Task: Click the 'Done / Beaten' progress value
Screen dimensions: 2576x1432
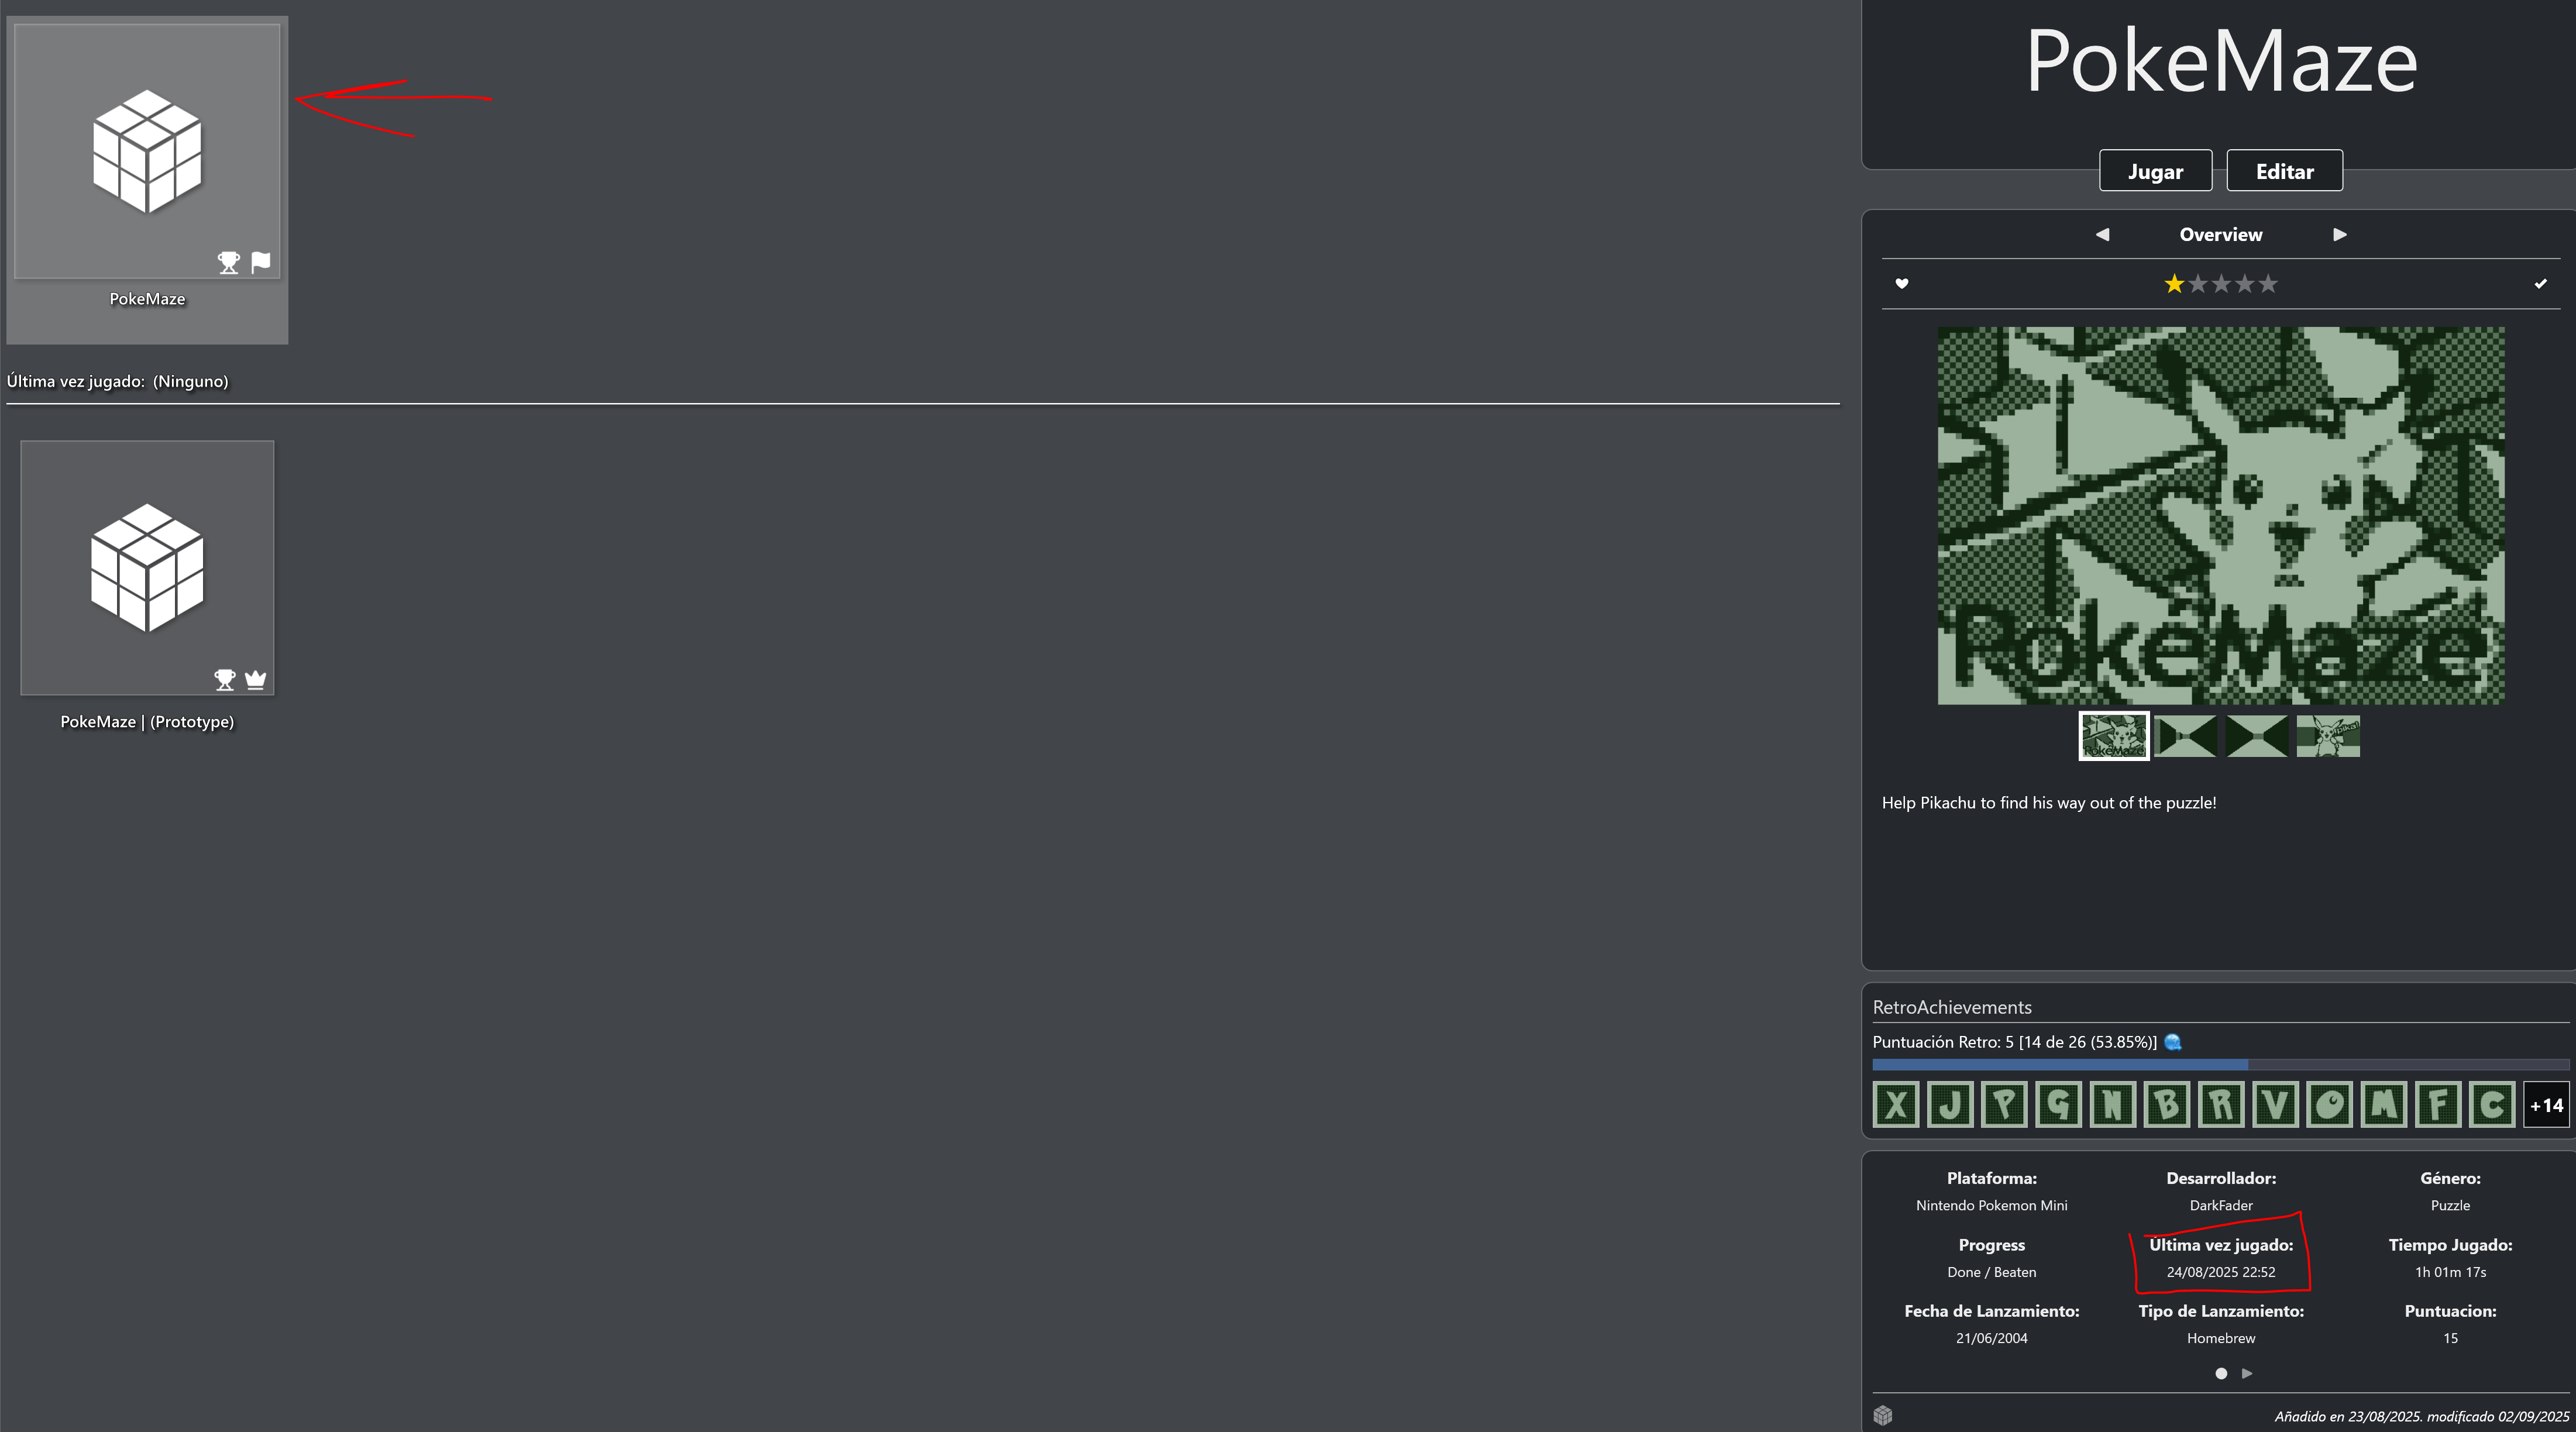Action: (1991, 1272)
